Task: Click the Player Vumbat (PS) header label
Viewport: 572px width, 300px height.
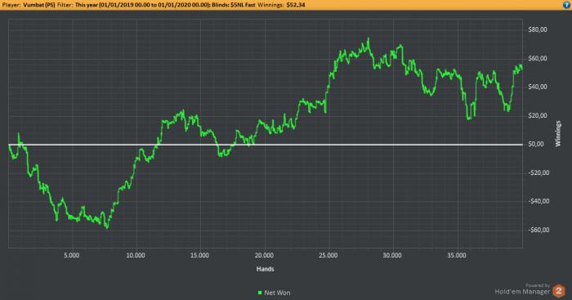Action: click(x=29, y=5)
